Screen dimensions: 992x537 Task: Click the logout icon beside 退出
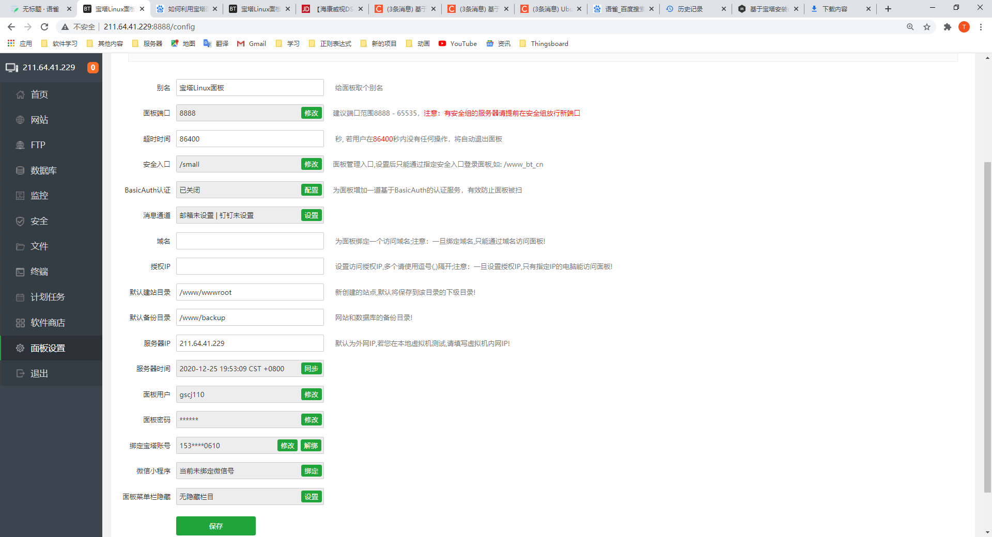[x=20, y=373]
